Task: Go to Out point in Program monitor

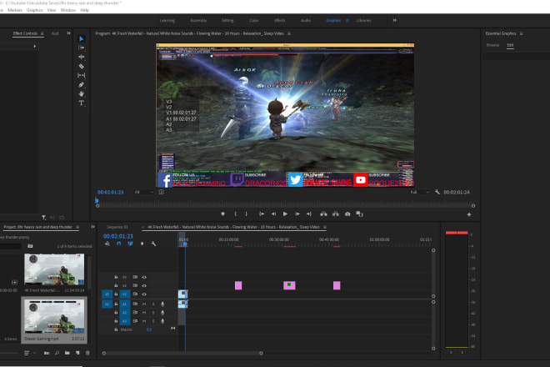Action: 309,214
